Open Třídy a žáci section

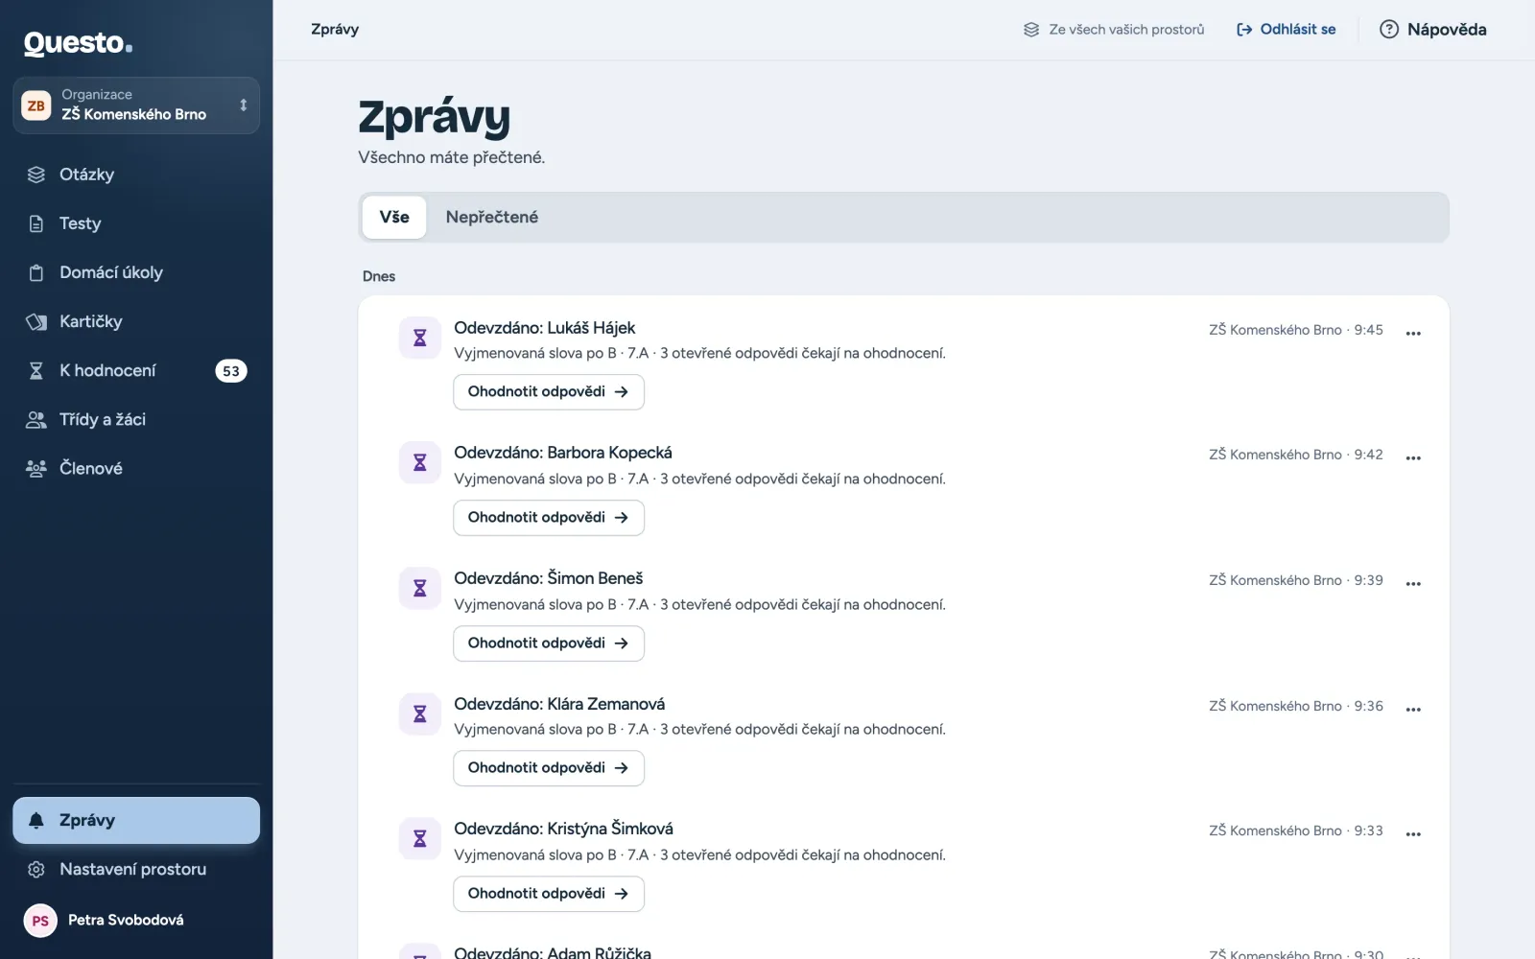click(x=136, y=419)
